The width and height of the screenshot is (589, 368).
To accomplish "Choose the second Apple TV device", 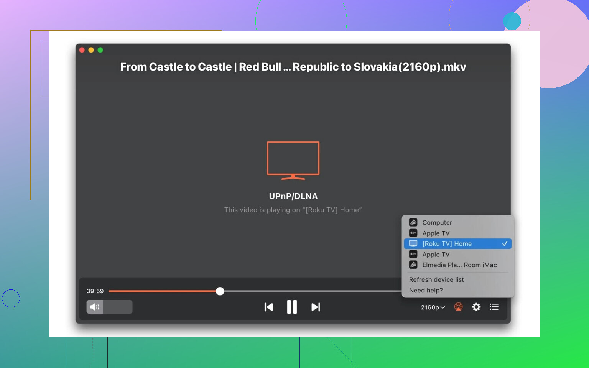I will (x=436, y=255).
